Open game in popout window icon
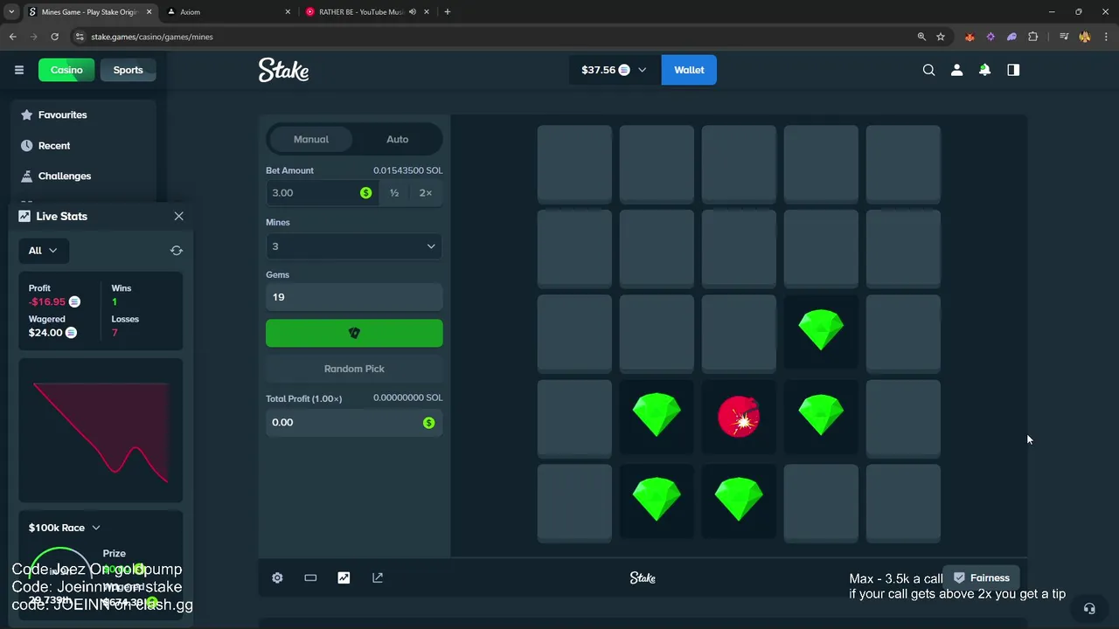Image resolution: width=1119 pixels, height=629 pixels. click(x=378, y=577)
